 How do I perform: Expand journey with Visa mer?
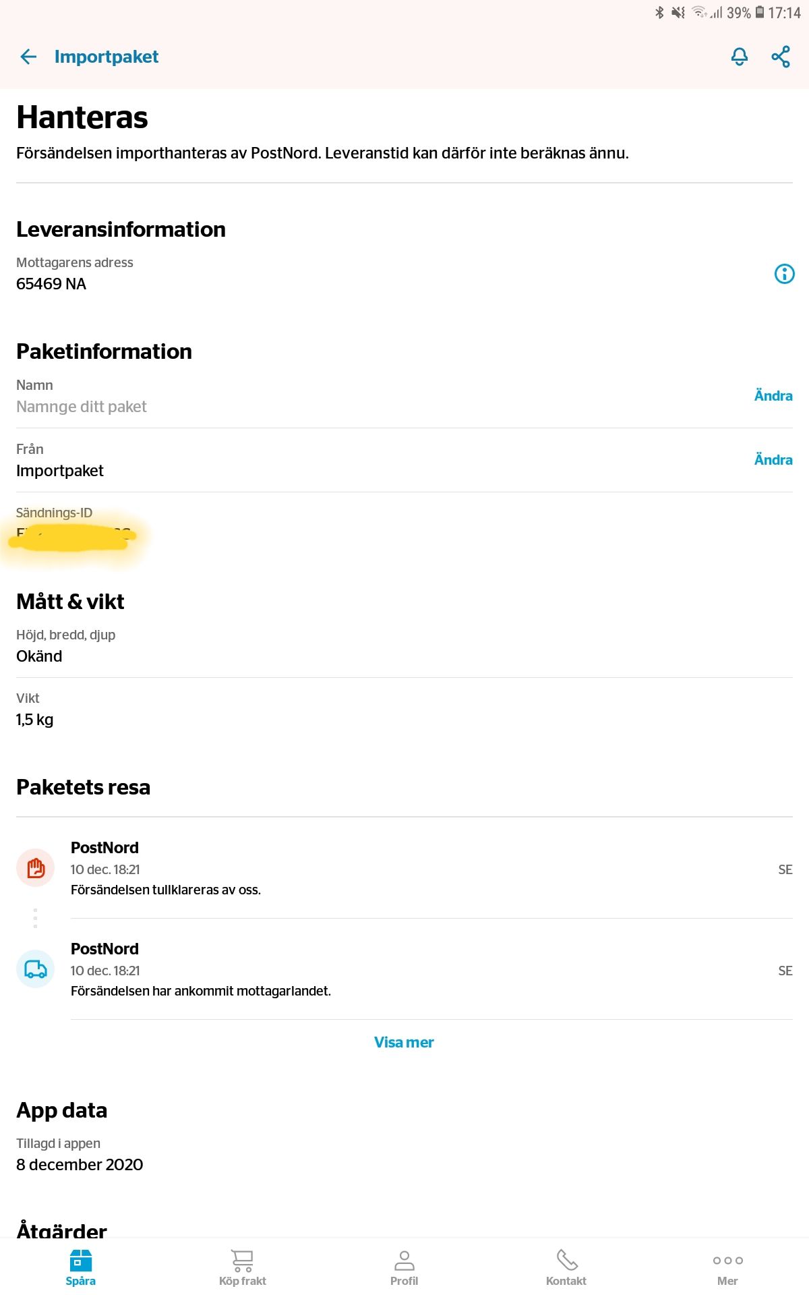(x=404, y=1042)
